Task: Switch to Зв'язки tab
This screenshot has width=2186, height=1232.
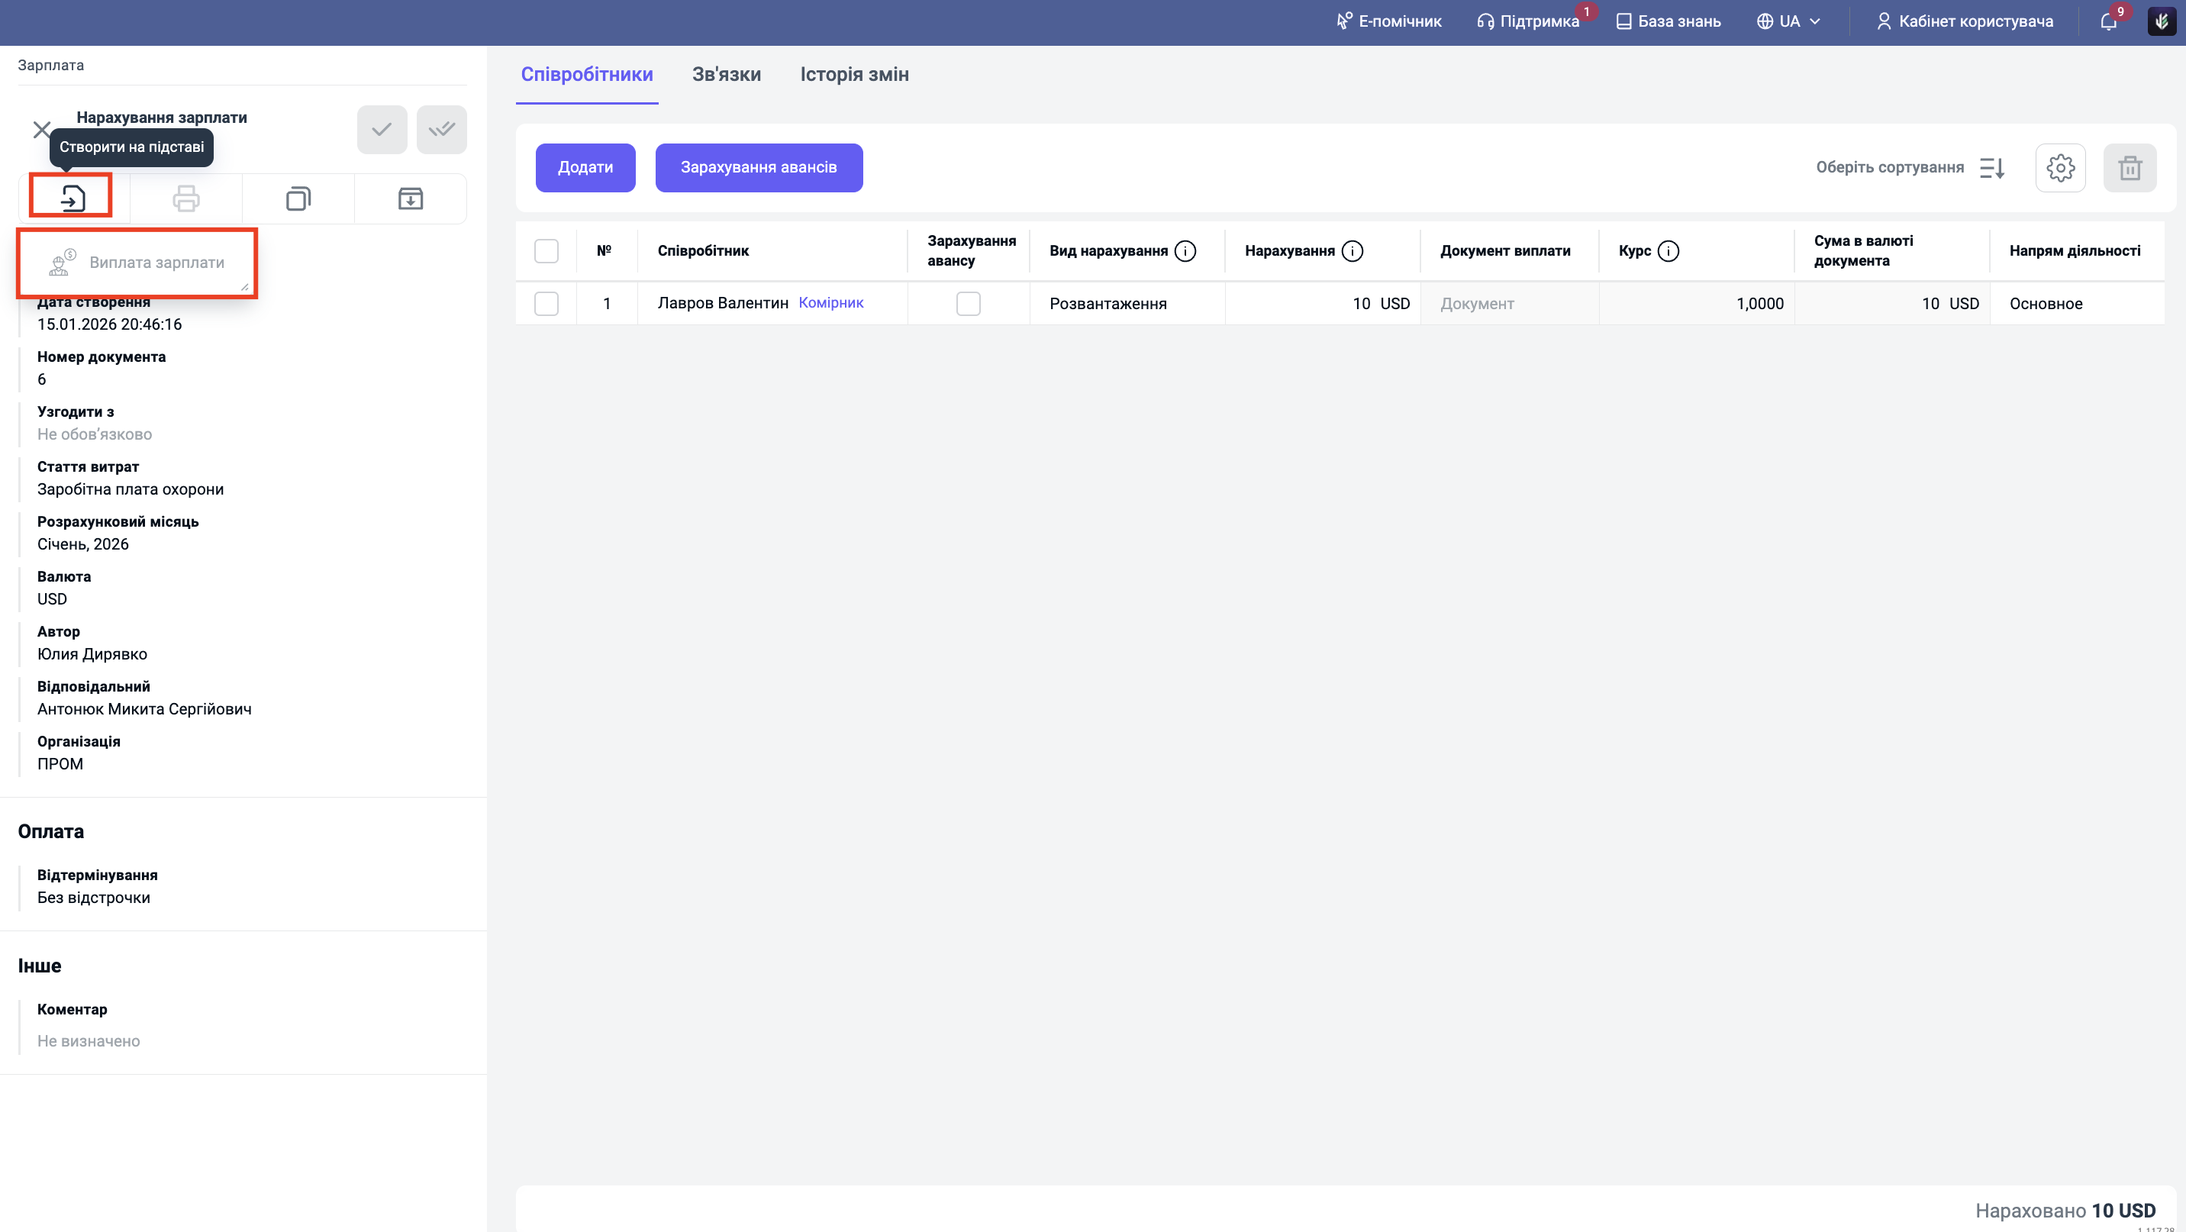Action: (727, 75)
